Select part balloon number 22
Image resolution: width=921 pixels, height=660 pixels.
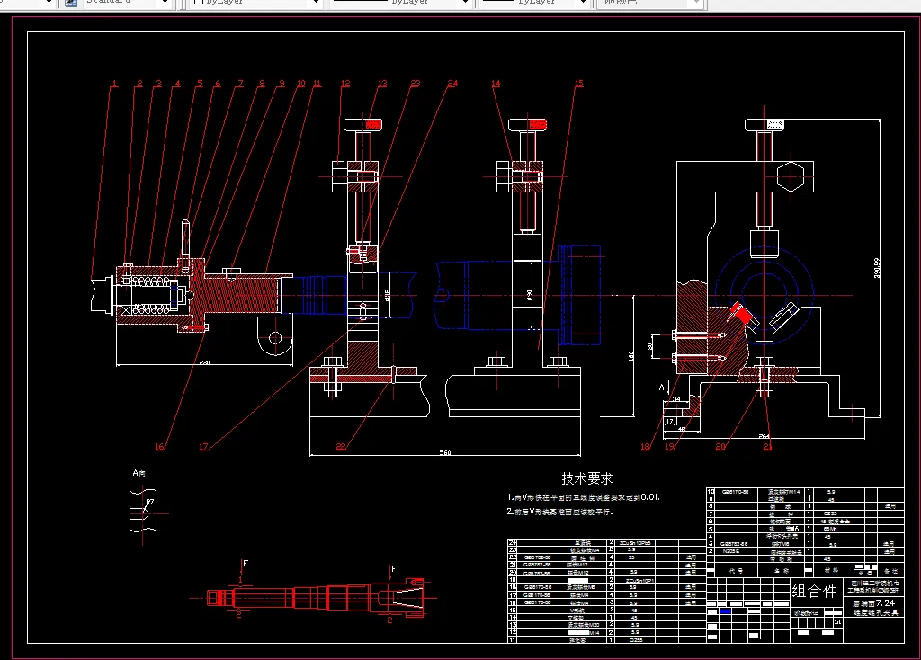click(341, 447)
